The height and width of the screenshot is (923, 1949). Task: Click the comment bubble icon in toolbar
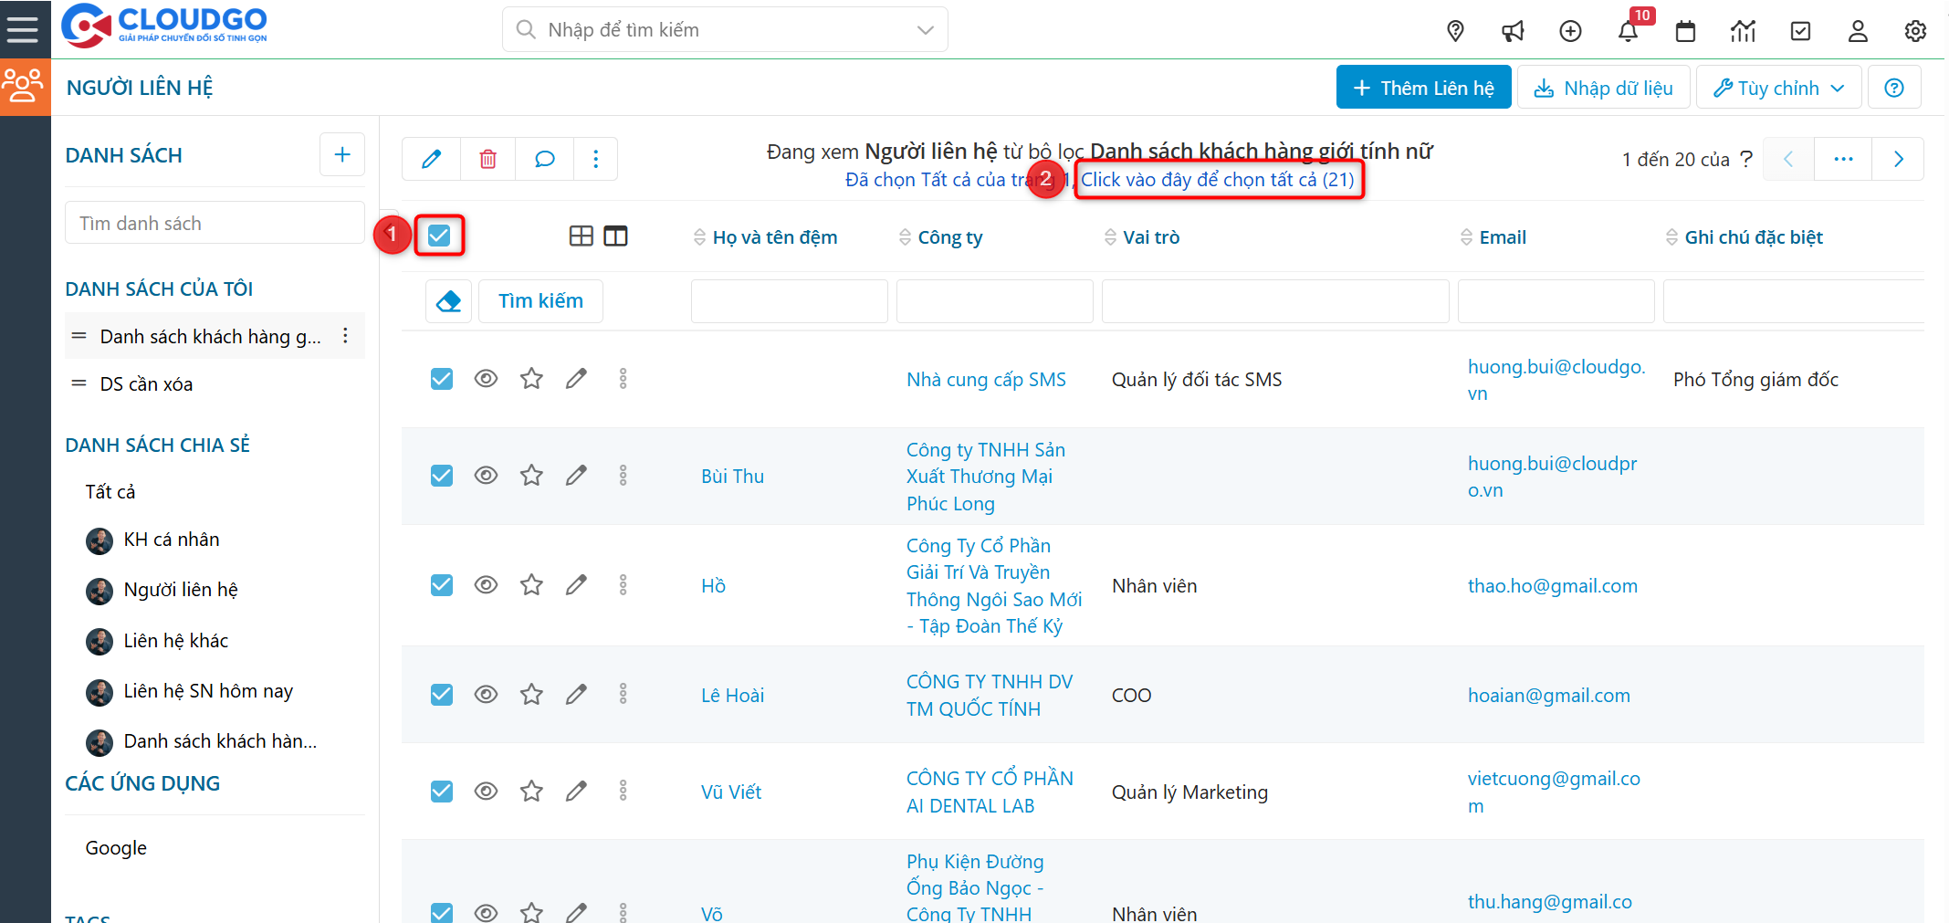coord(544,159)
